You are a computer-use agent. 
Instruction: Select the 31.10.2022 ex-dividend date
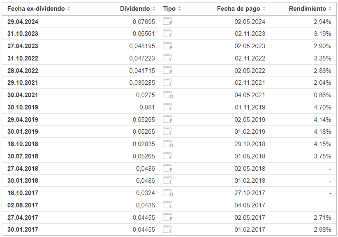23,58
